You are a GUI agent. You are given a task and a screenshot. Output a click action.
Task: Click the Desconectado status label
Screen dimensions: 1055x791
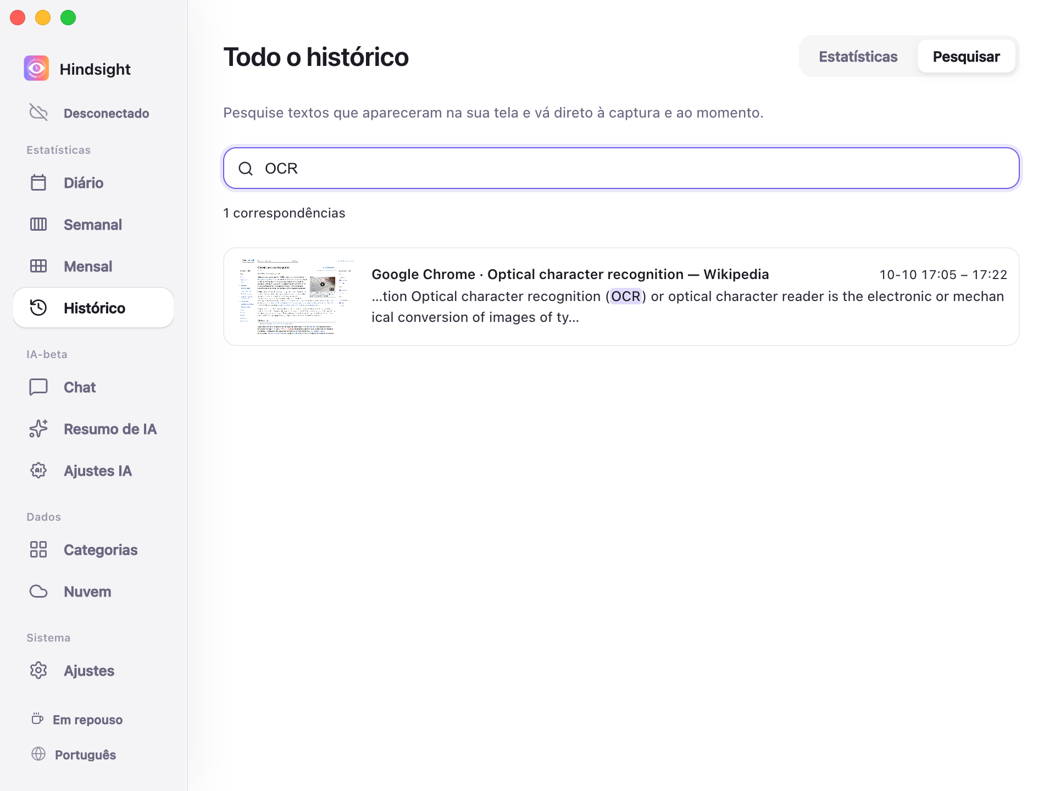pyautogui.click(x=107, y=113)
